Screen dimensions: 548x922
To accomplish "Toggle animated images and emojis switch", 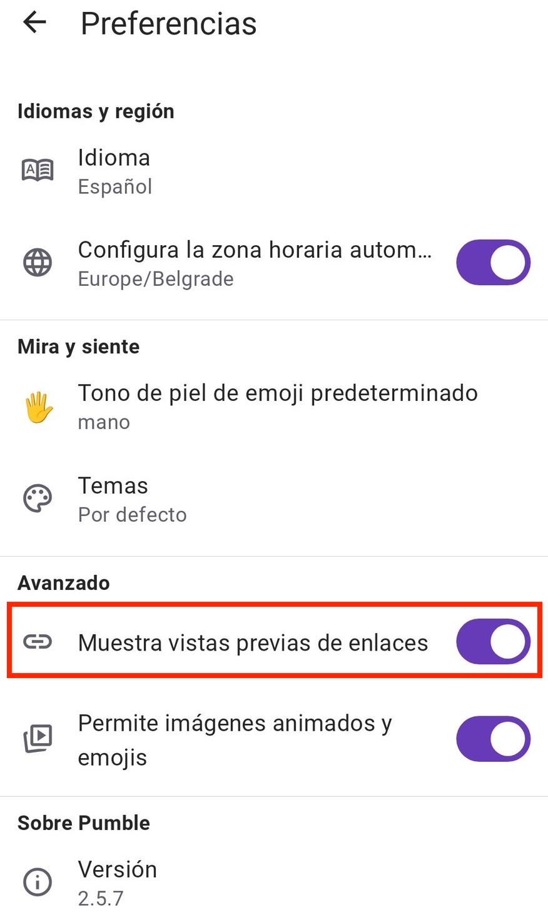I will point(493,739).
